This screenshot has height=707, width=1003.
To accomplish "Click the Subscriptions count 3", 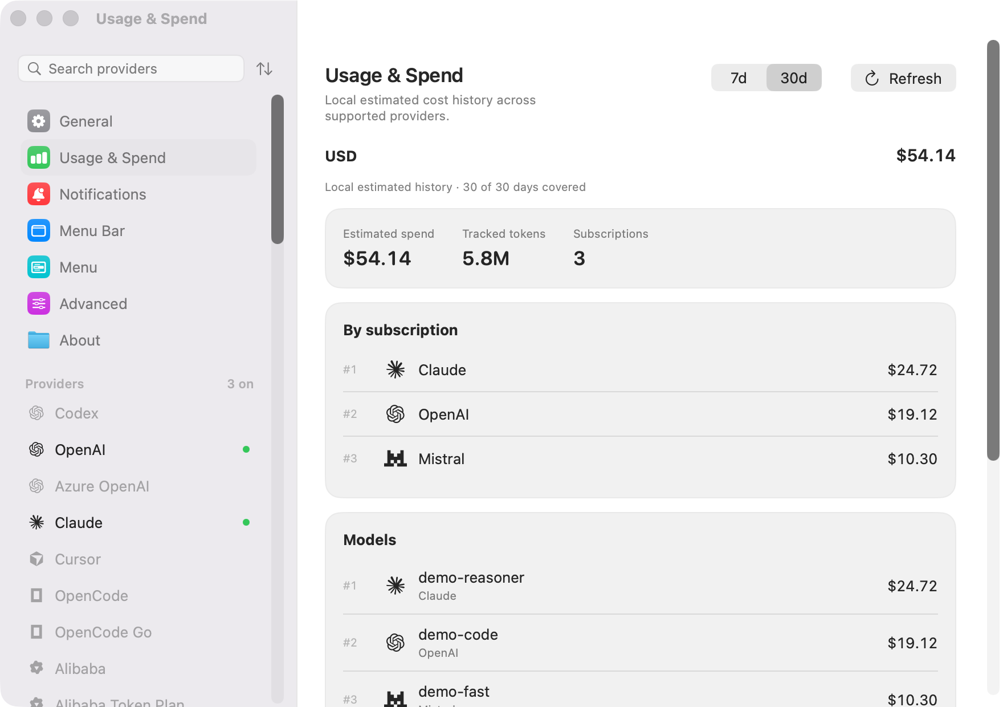I will pos(579,258).
